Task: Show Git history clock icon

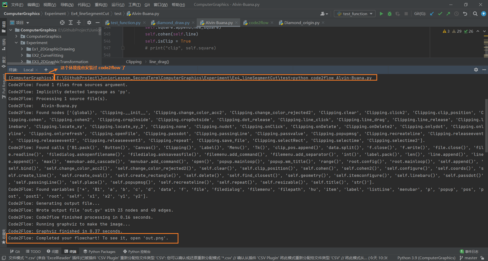Action: (x=456, y=14)
